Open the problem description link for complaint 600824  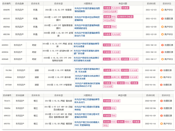click(86, 52)
